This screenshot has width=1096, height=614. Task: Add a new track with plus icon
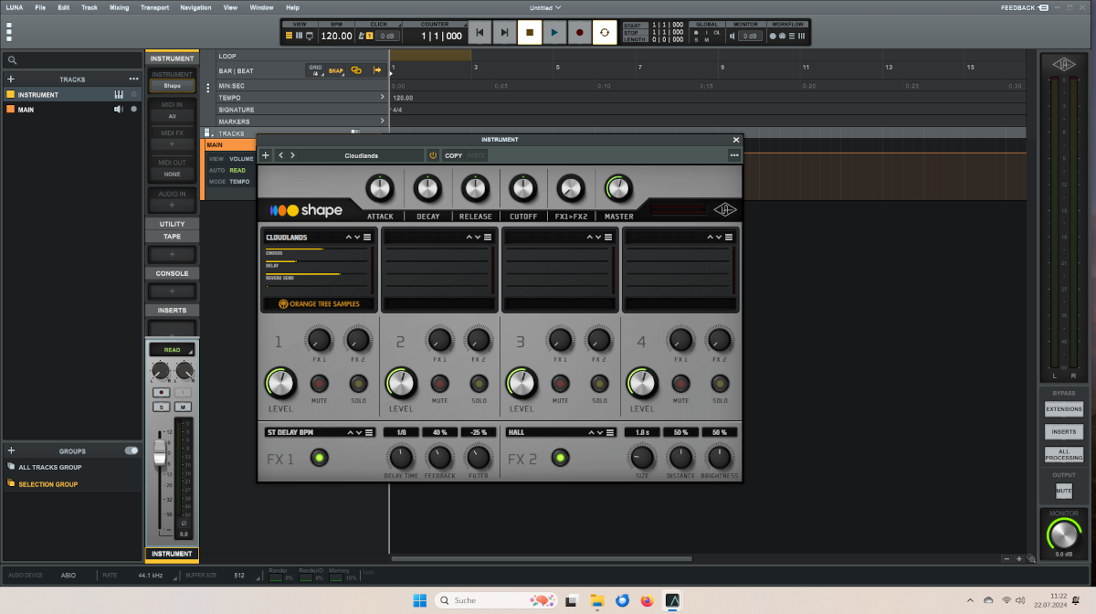coord(11,79)
